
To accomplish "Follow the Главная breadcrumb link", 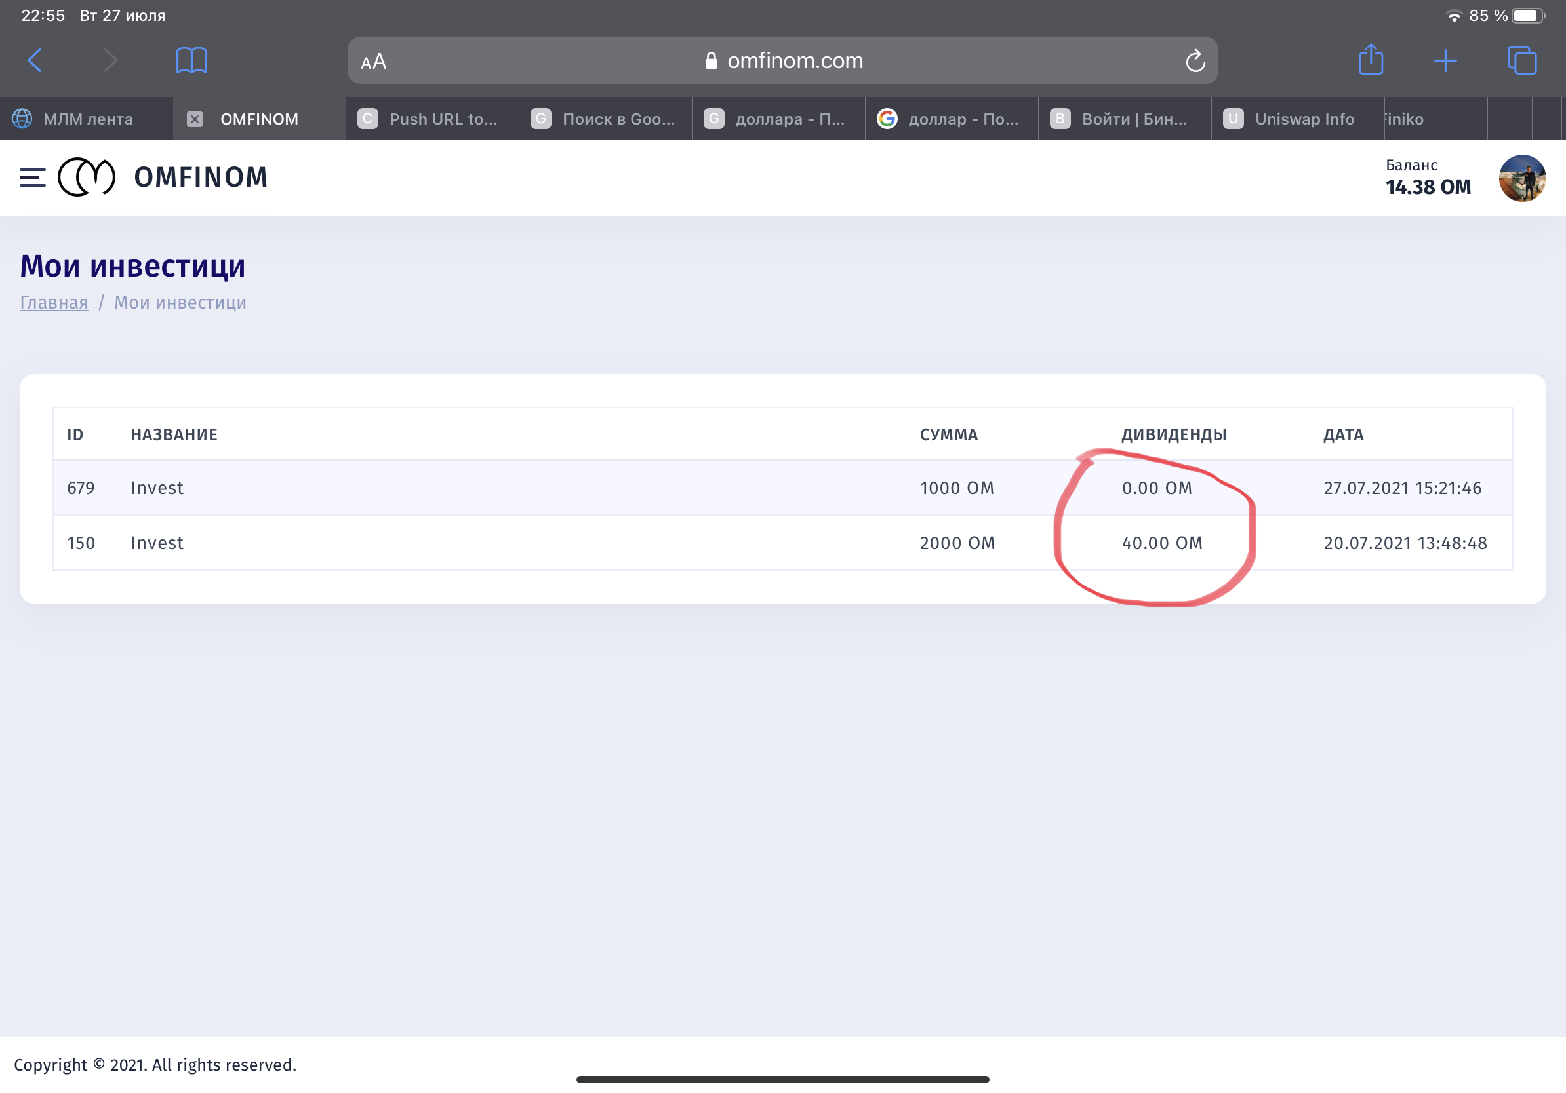I will (54, 303).
